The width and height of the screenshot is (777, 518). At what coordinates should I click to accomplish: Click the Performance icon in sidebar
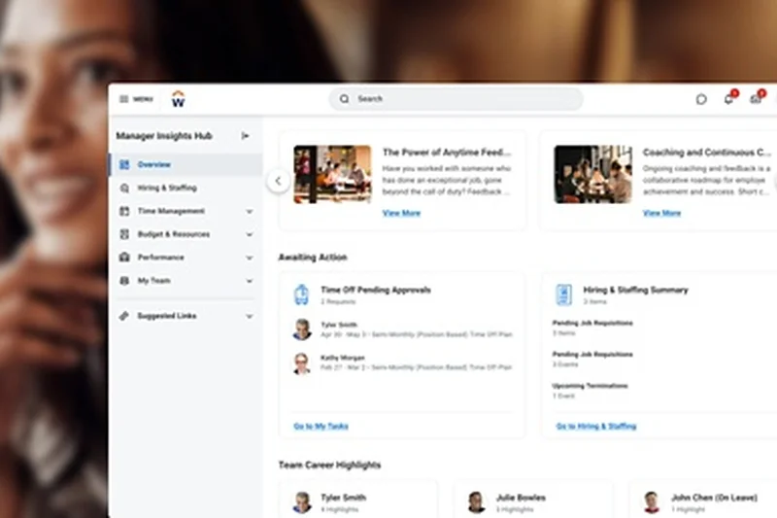click(x=124, y=258)
